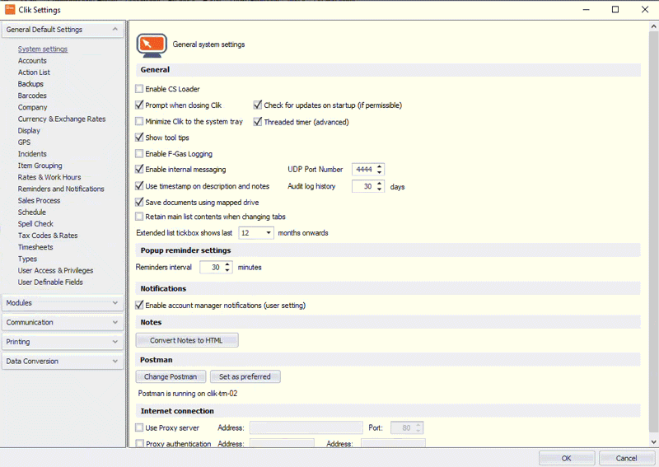
Task: Select System settings in sidebar
Action: (43, 49)
